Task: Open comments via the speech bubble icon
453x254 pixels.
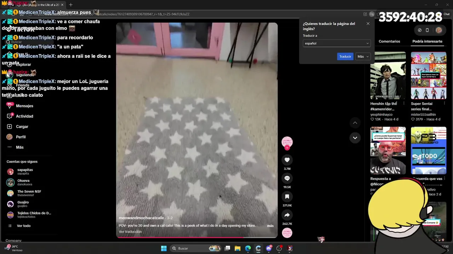Action: coord(287,178)
